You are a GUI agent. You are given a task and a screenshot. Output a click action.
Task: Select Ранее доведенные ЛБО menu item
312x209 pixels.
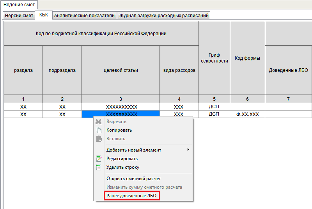(131, 196)
